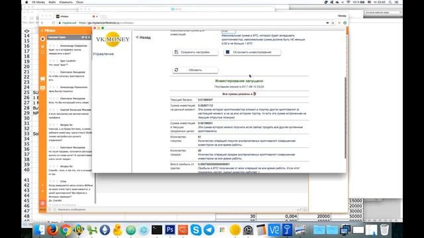This screenshot has height=238, width=424.
Task: Click the pause icon in the orange sidebar
Action: (x=42, y=47)
